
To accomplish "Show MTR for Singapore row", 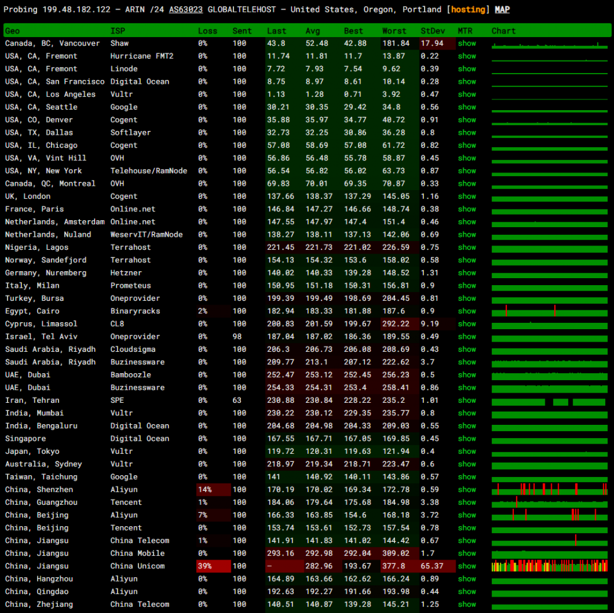I will 467,439.
